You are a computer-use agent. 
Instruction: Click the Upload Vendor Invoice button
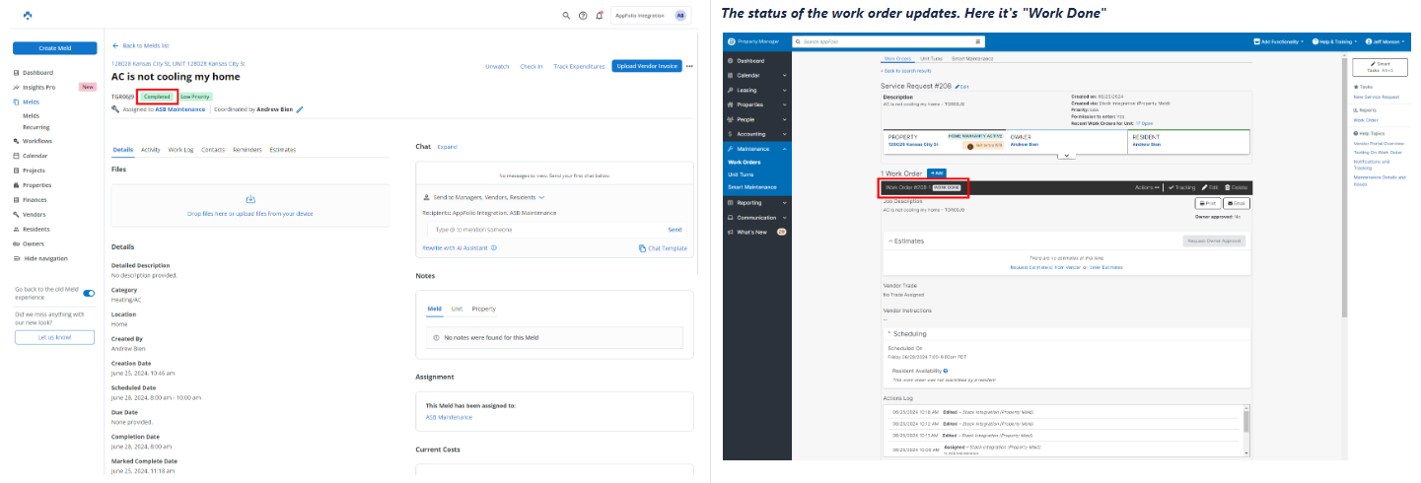(646, 66)
